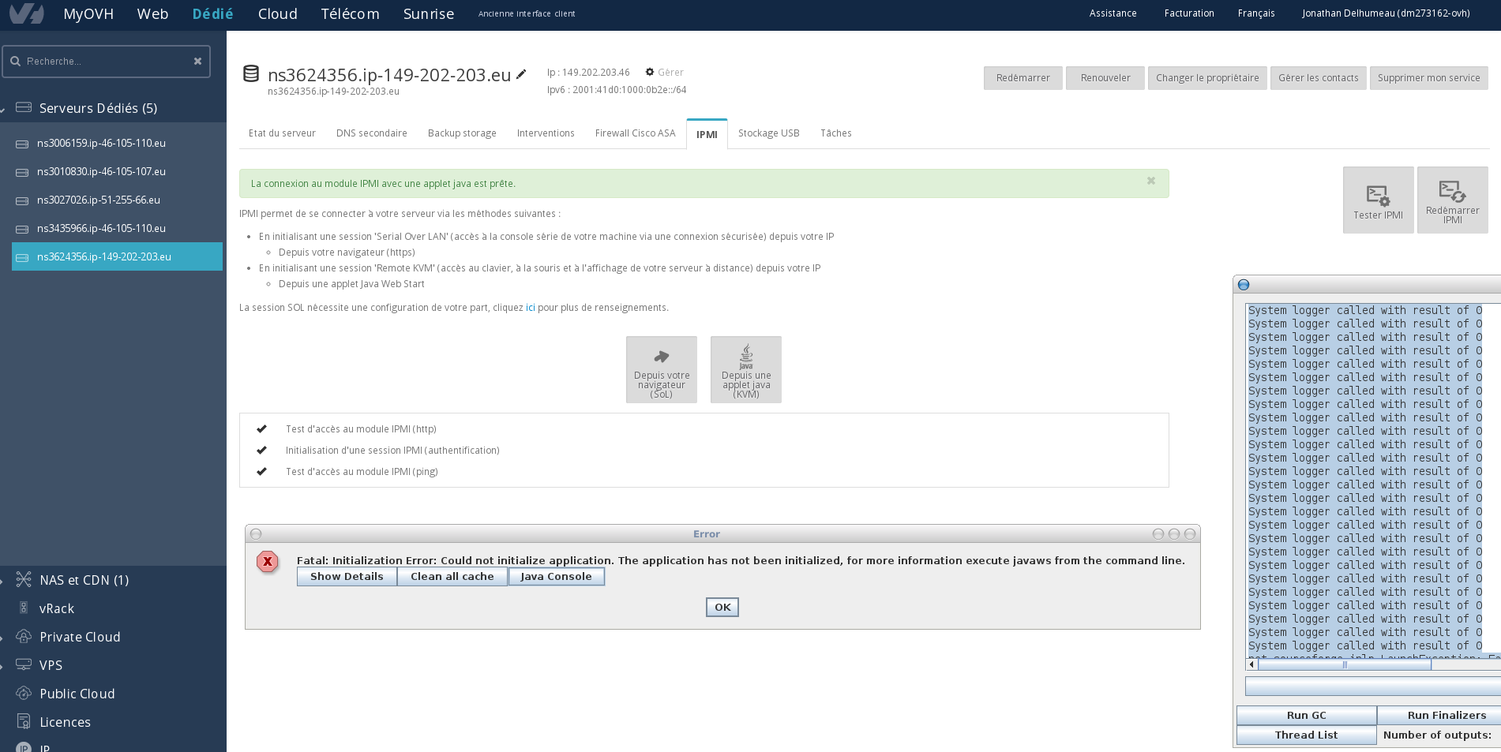Image resolution: width=1501 pixels, height=752 pixels.
Task: Click the OVH logo in the top bar
Action: 26,13
